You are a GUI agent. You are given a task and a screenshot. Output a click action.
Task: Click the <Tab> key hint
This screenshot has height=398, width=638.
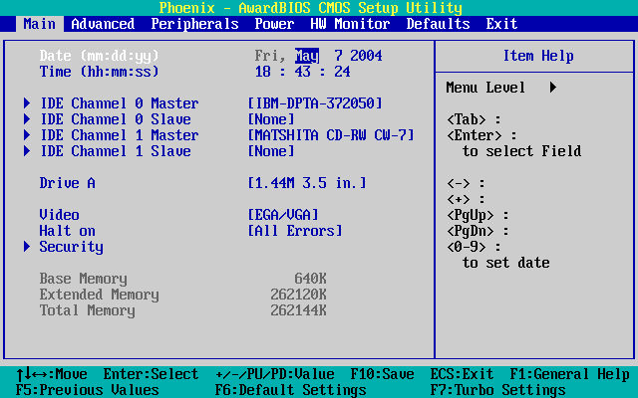pyautogui.click(x=467, y=119)
